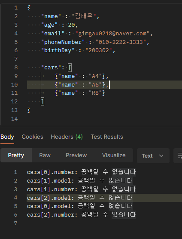Switch to the Cookies tab
This screenshot has width=182, height=239.
[x=32, y=137]
